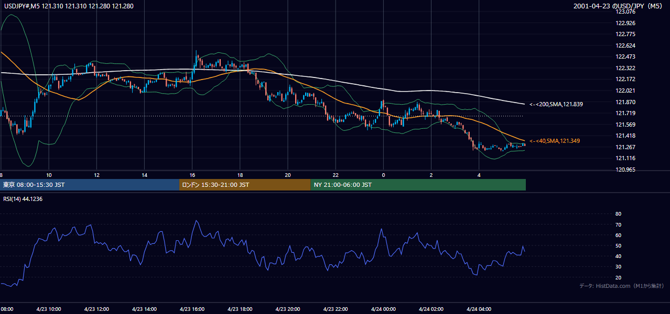Click price axis label 122.473
This screenshot has height=314, width=670.
point(626,57)
